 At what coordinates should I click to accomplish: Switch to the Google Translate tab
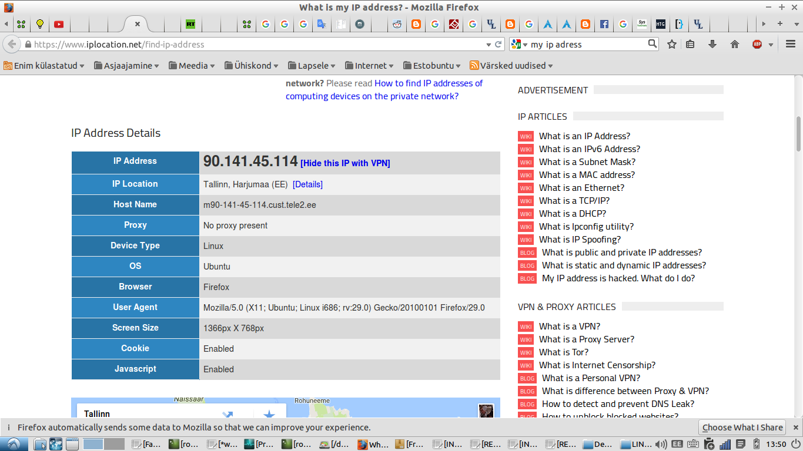[x=322, y=24]
